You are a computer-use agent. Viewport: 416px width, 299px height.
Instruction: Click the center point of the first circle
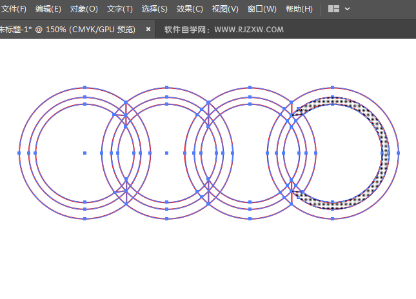(x=84, y=153)
